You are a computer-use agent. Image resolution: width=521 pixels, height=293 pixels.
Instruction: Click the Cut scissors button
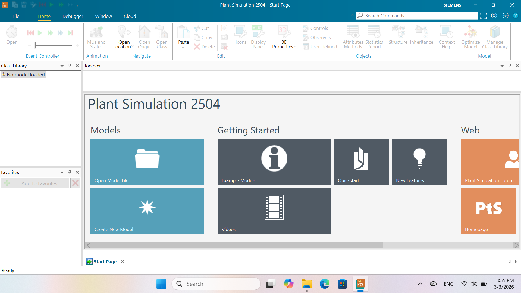point(201,28)
